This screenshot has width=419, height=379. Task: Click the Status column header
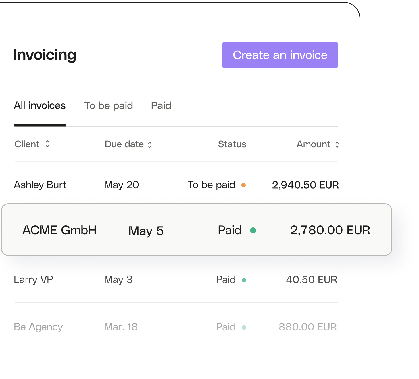point(232,144)
